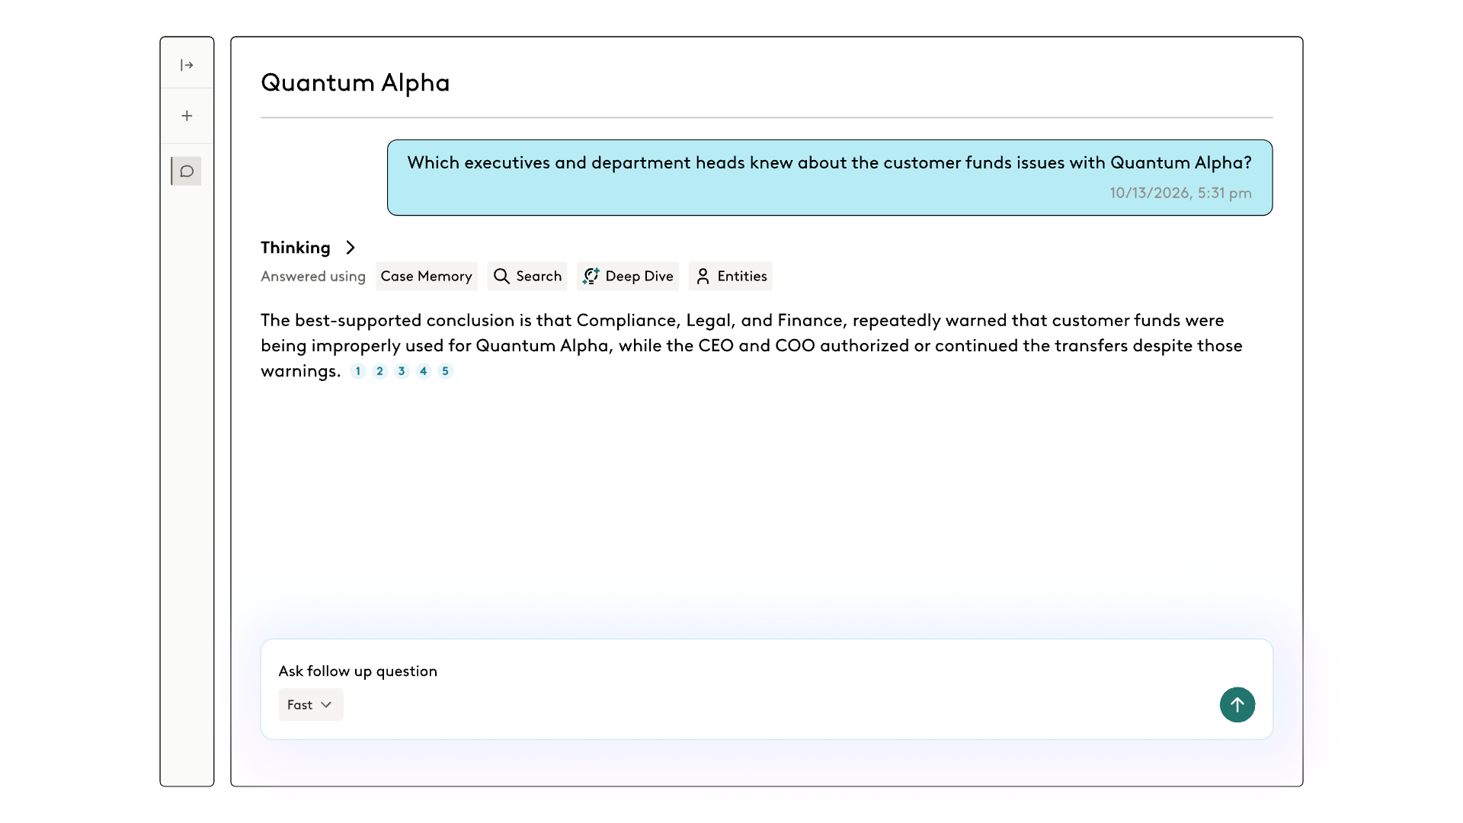Send the follow-up with the green arrow button
The height and width of the screenshot is (823, 1463).
pyautogui.click(x=1237, y=705)
